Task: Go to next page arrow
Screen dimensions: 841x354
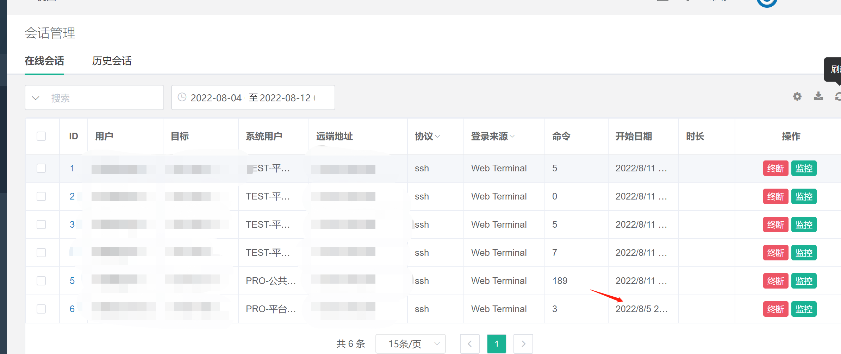Action: [523, 344]
